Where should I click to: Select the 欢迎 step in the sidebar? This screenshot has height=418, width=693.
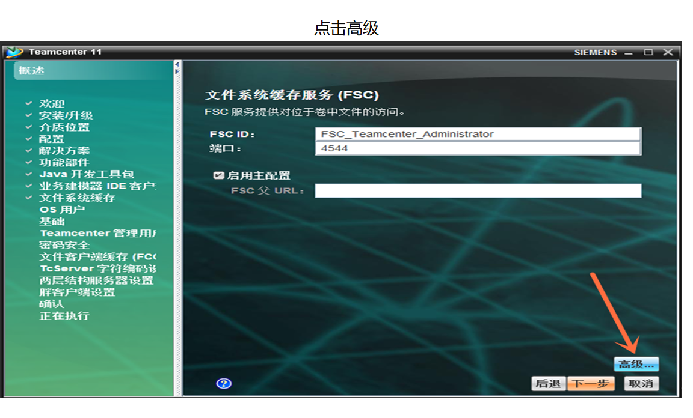point(52,103)
